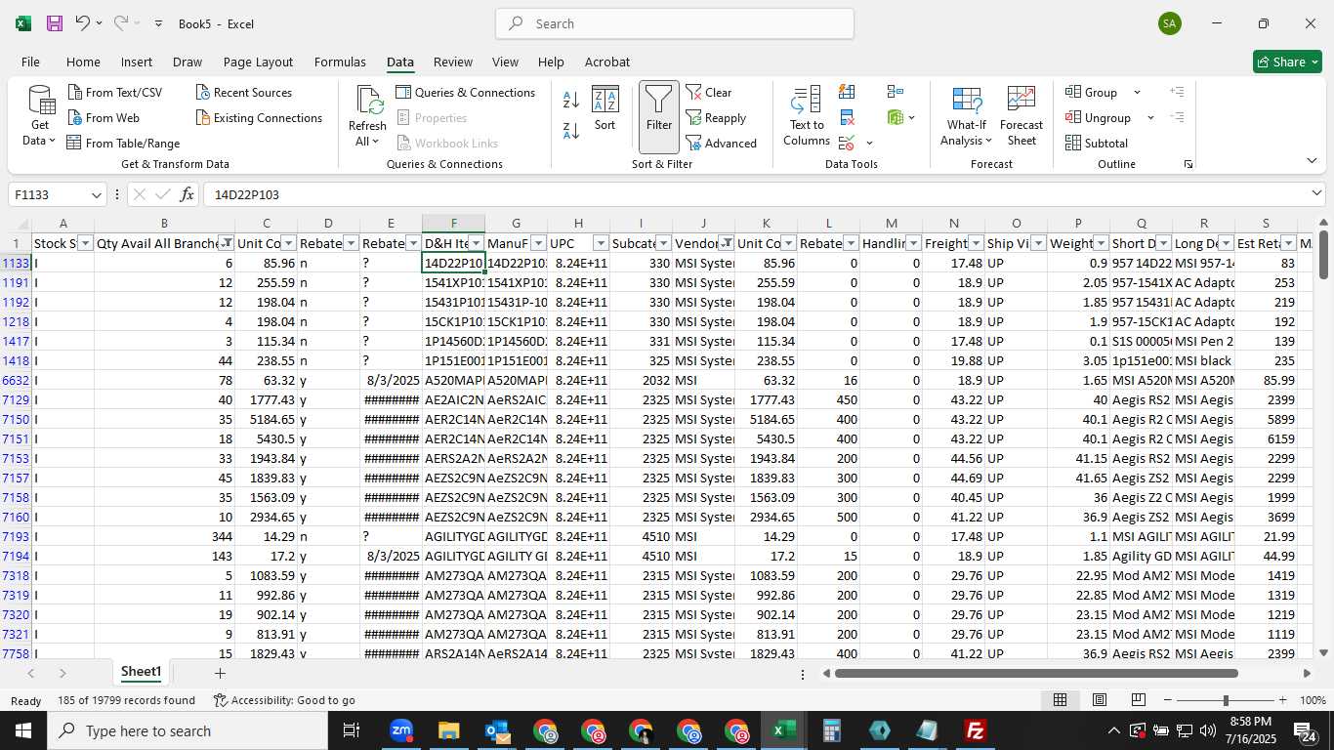Image resolution: width=1334 pixels, height=750 pixels.
Task: Open the Vendor column filter dropdown
Action: coord(727,243)
